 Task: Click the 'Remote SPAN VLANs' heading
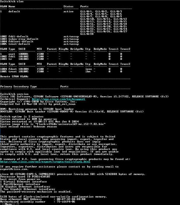(x=14, y=76)
